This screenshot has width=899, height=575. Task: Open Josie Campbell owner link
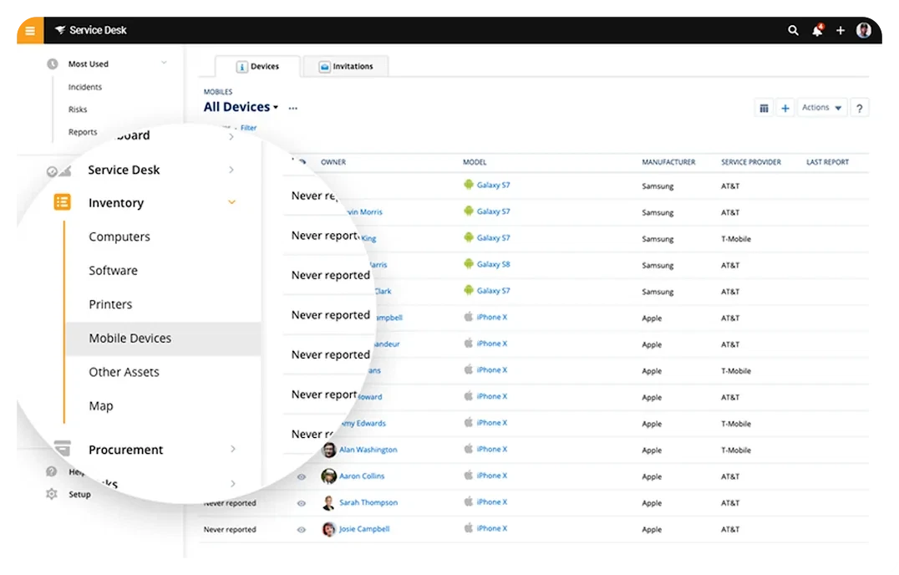(x=364, y=529)
